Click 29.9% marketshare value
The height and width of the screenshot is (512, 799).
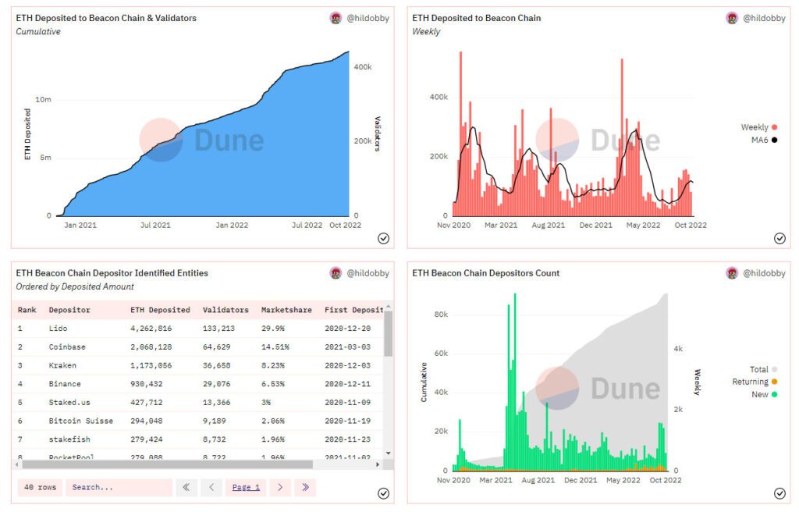(272, 329)
